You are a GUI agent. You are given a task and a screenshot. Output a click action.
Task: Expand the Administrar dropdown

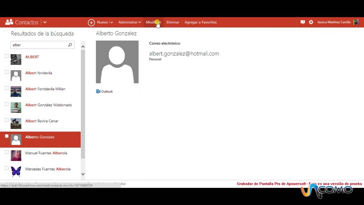(x=139, y=22)
